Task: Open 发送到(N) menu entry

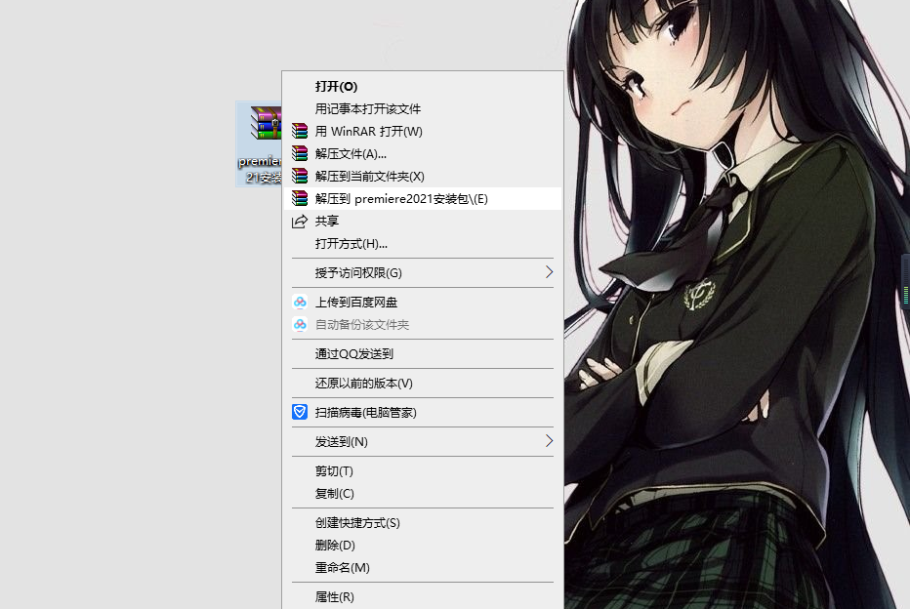Action: point(423,442)
